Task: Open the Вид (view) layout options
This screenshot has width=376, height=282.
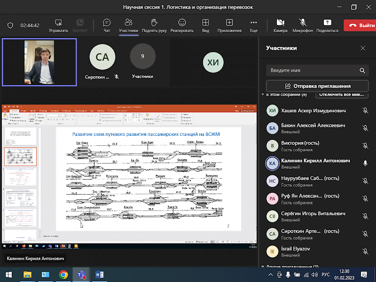Action: pyautogui.click(x=205, y=23)
